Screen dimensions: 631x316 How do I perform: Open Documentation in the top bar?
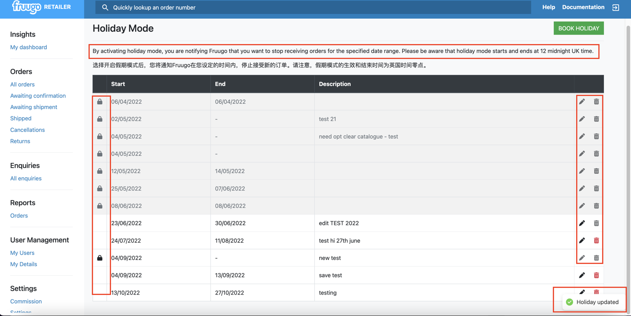click(x=583, y=7)
